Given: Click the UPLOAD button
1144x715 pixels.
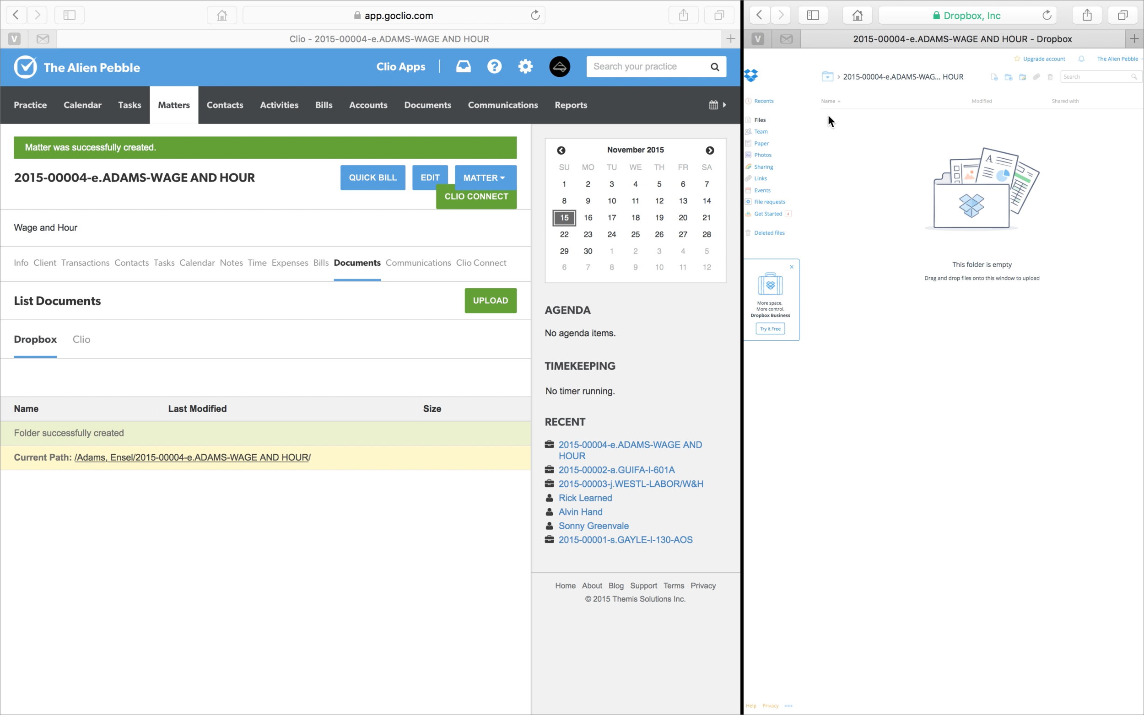Looking at the screenshot, I should click(491, 301).
